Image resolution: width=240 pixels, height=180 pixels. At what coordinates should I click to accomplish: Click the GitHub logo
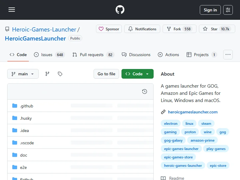(120, 10)
